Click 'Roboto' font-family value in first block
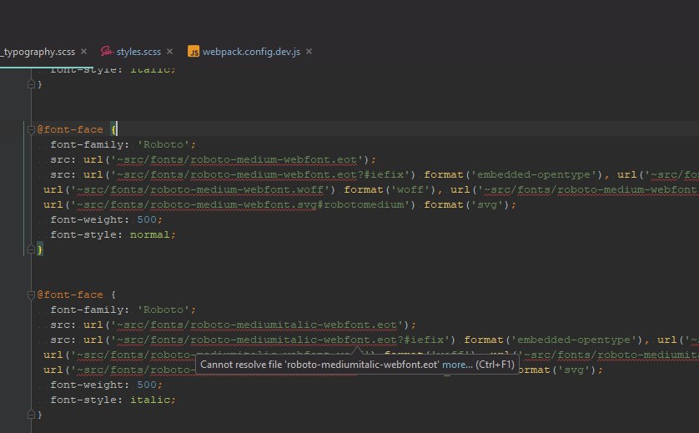 (x=163, y=145)
